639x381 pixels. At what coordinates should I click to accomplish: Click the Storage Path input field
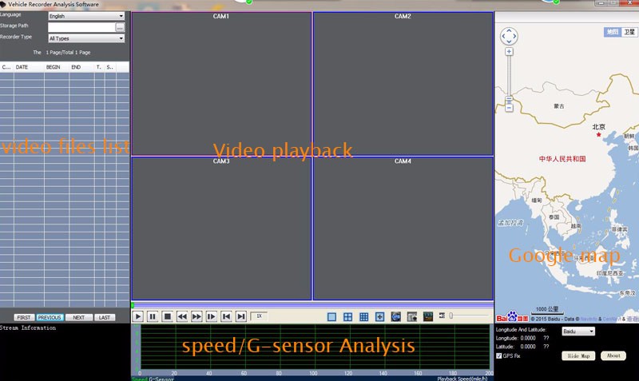[81, 27]
